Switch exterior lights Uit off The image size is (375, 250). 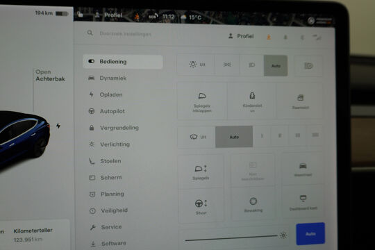click(x=197, y=65)
